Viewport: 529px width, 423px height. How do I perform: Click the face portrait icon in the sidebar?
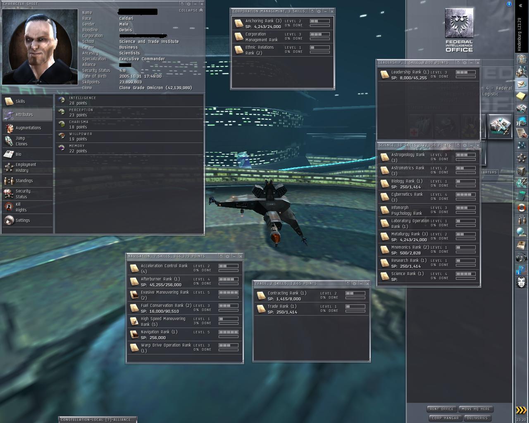(x=522, y=283)
